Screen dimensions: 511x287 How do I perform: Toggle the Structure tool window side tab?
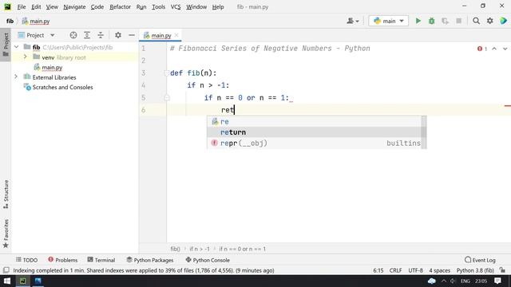coord(6,194)
